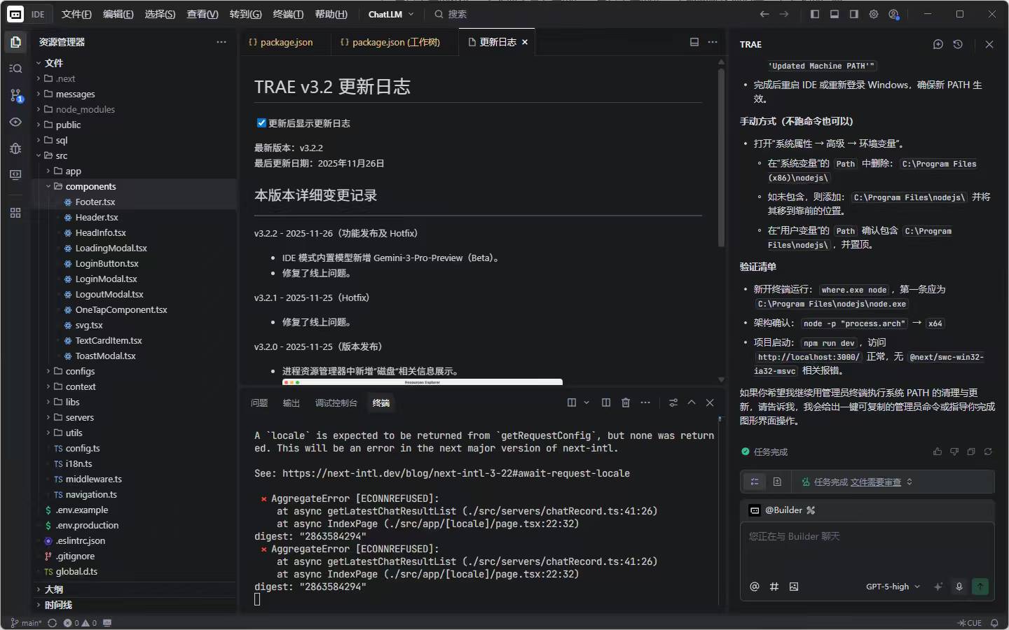Click the @Builder agent label

pyautogui.click(x=783, y=510)
